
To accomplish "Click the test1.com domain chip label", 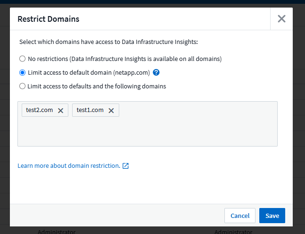I will [90, 110].
